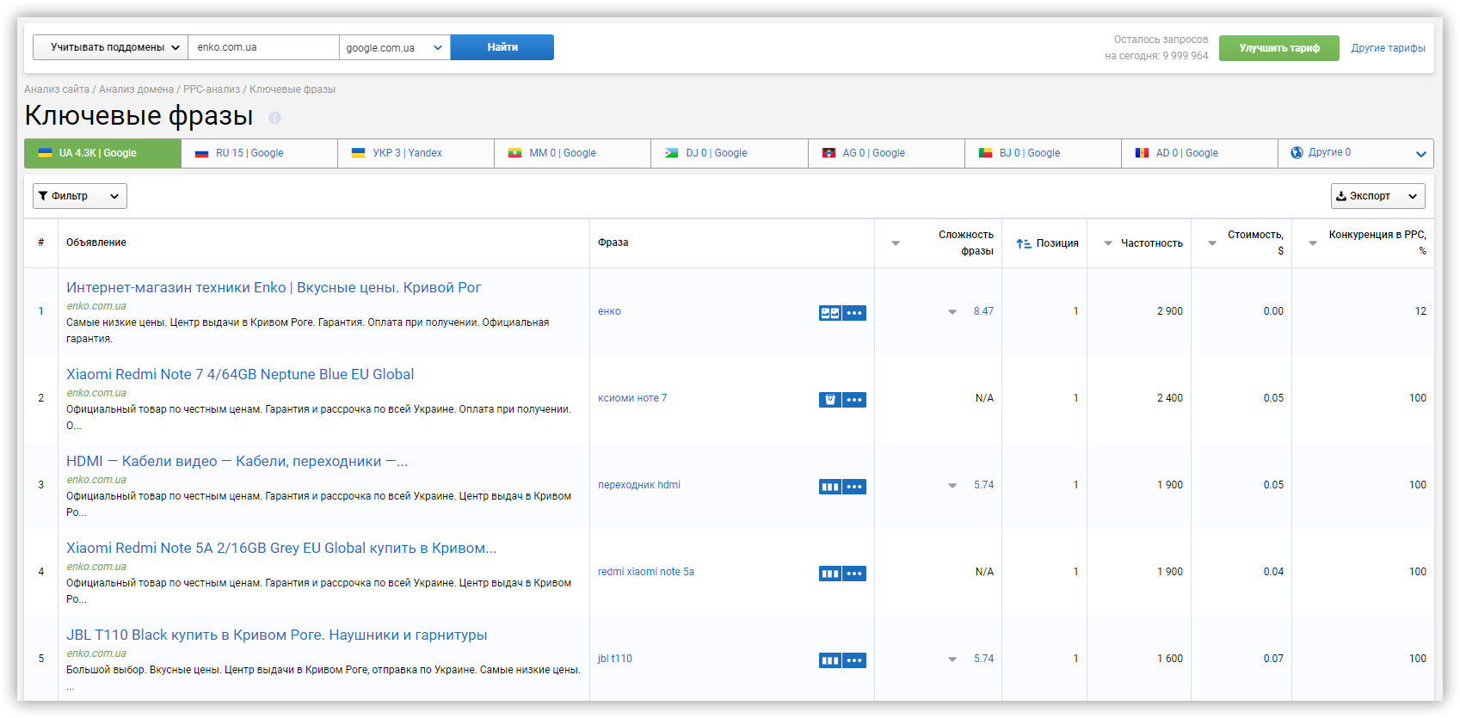Click the Анализ домена breadcrumb

136,89
